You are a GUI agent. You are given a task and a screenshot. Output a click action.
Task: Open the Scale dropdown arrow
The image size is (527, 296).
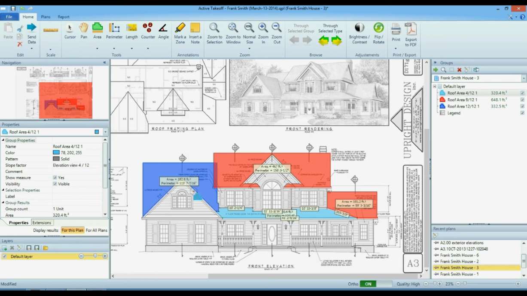point(51,49)
